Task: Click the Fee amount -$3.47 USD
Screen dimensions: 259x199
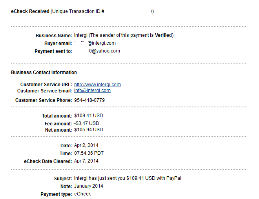Action: point(87,123)
